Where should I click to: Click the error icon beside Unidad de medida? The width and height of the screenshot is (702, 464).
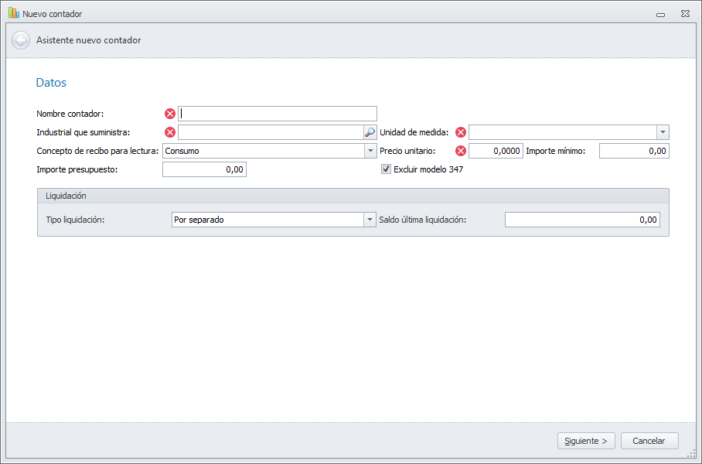461,132
